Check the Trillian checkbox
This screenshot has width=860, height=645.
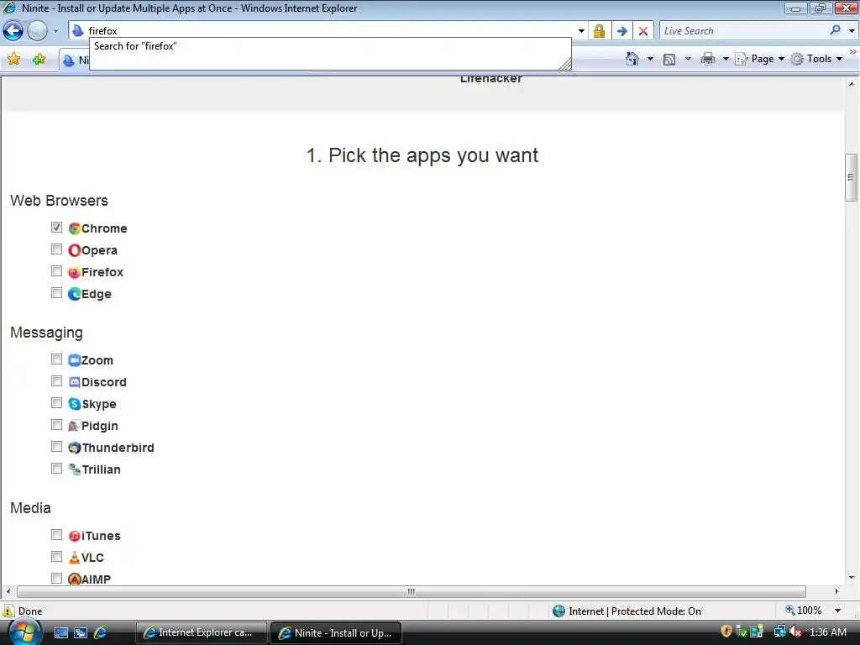56,469
